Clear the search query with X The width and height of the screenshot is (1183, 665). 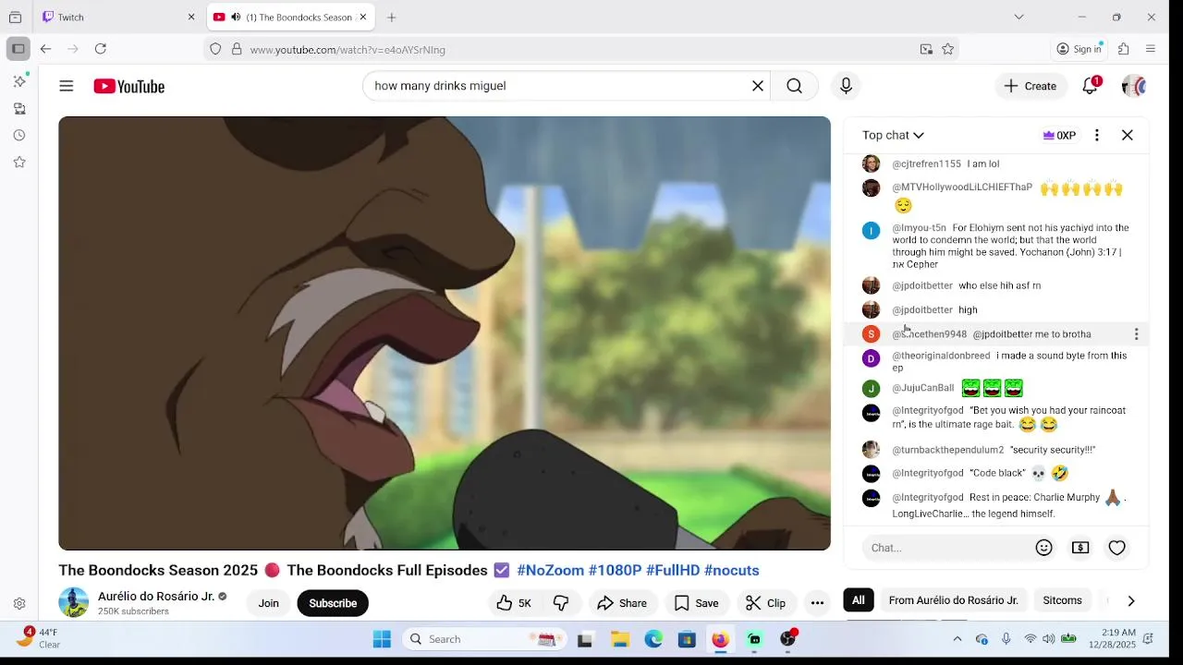(x=758, y=86)
